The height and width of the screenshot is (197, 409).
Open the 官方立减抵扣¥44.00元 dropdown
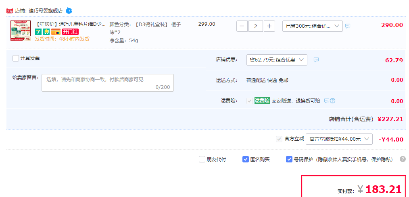point(339,139)
